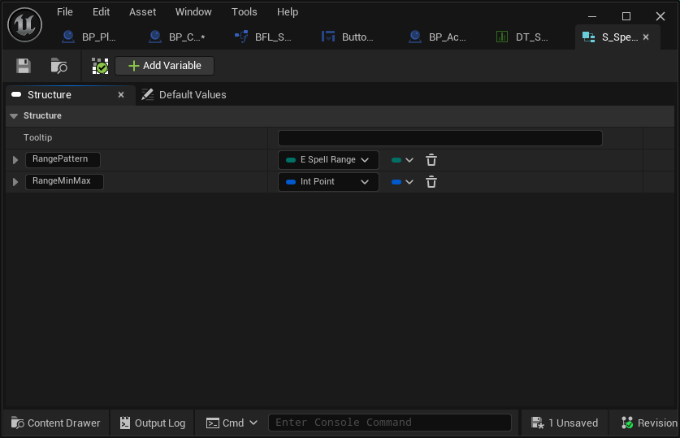
Task: Open the Cmd console type dropdown
Action: [232, 423]
